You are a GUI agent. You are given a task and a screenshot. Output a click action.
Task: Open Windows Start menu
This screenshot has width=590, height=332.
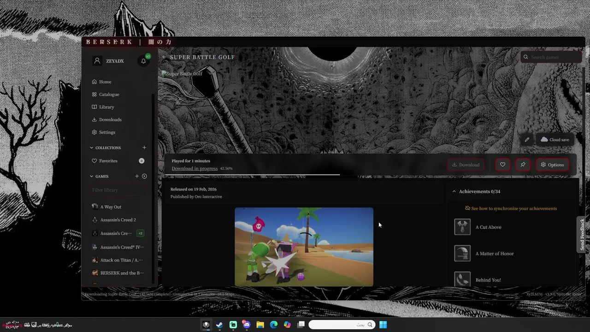383,325
